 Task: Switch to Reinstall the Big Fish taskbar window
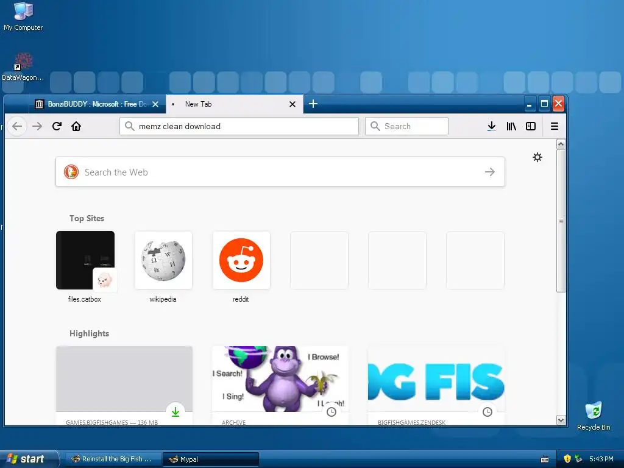pos(113,459)
